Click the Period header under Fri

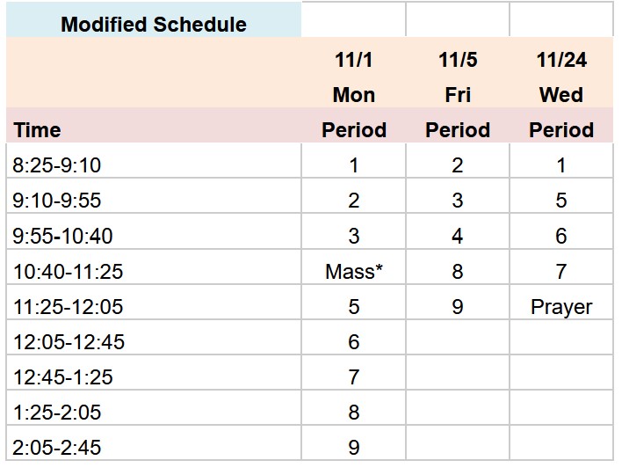tap(457, 130)
